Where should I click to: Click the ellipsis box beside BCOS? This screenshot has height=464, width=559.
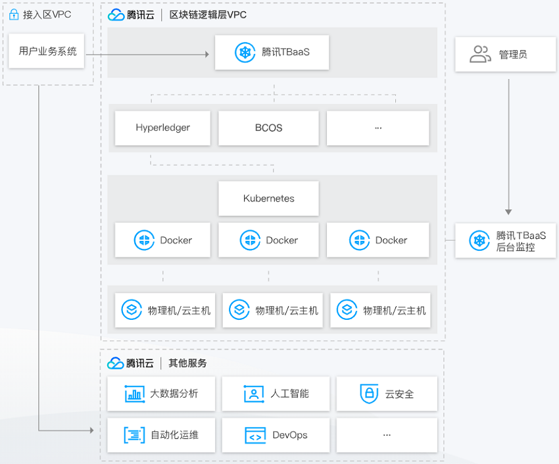tap(378, 128)
